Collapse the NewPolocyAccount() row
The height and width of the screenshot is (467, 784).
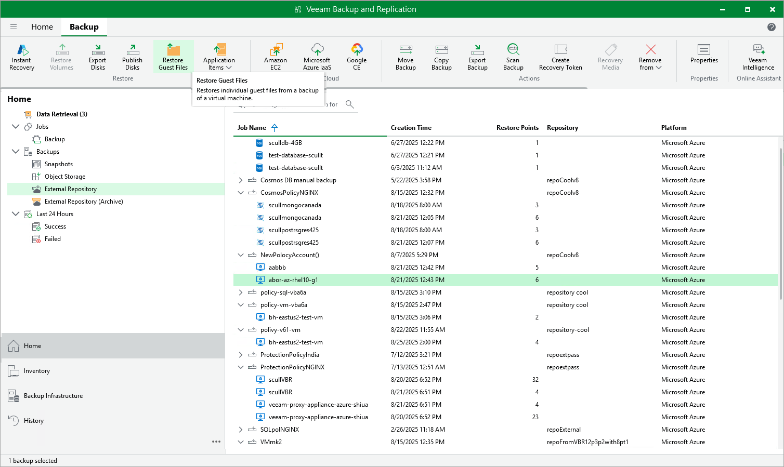pyautogui.click(x=241, y=255)
